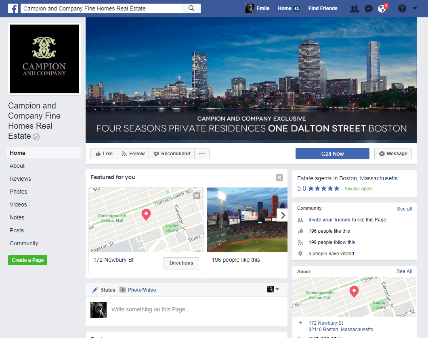This screenshot has height=338, width=428.
Task: Click the user avatar beside the composer
Action: [x=99, y=310]
